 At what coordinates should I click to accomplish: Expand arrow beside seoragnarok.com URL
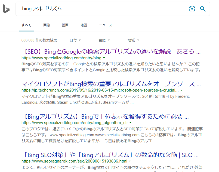coord(130,161)
